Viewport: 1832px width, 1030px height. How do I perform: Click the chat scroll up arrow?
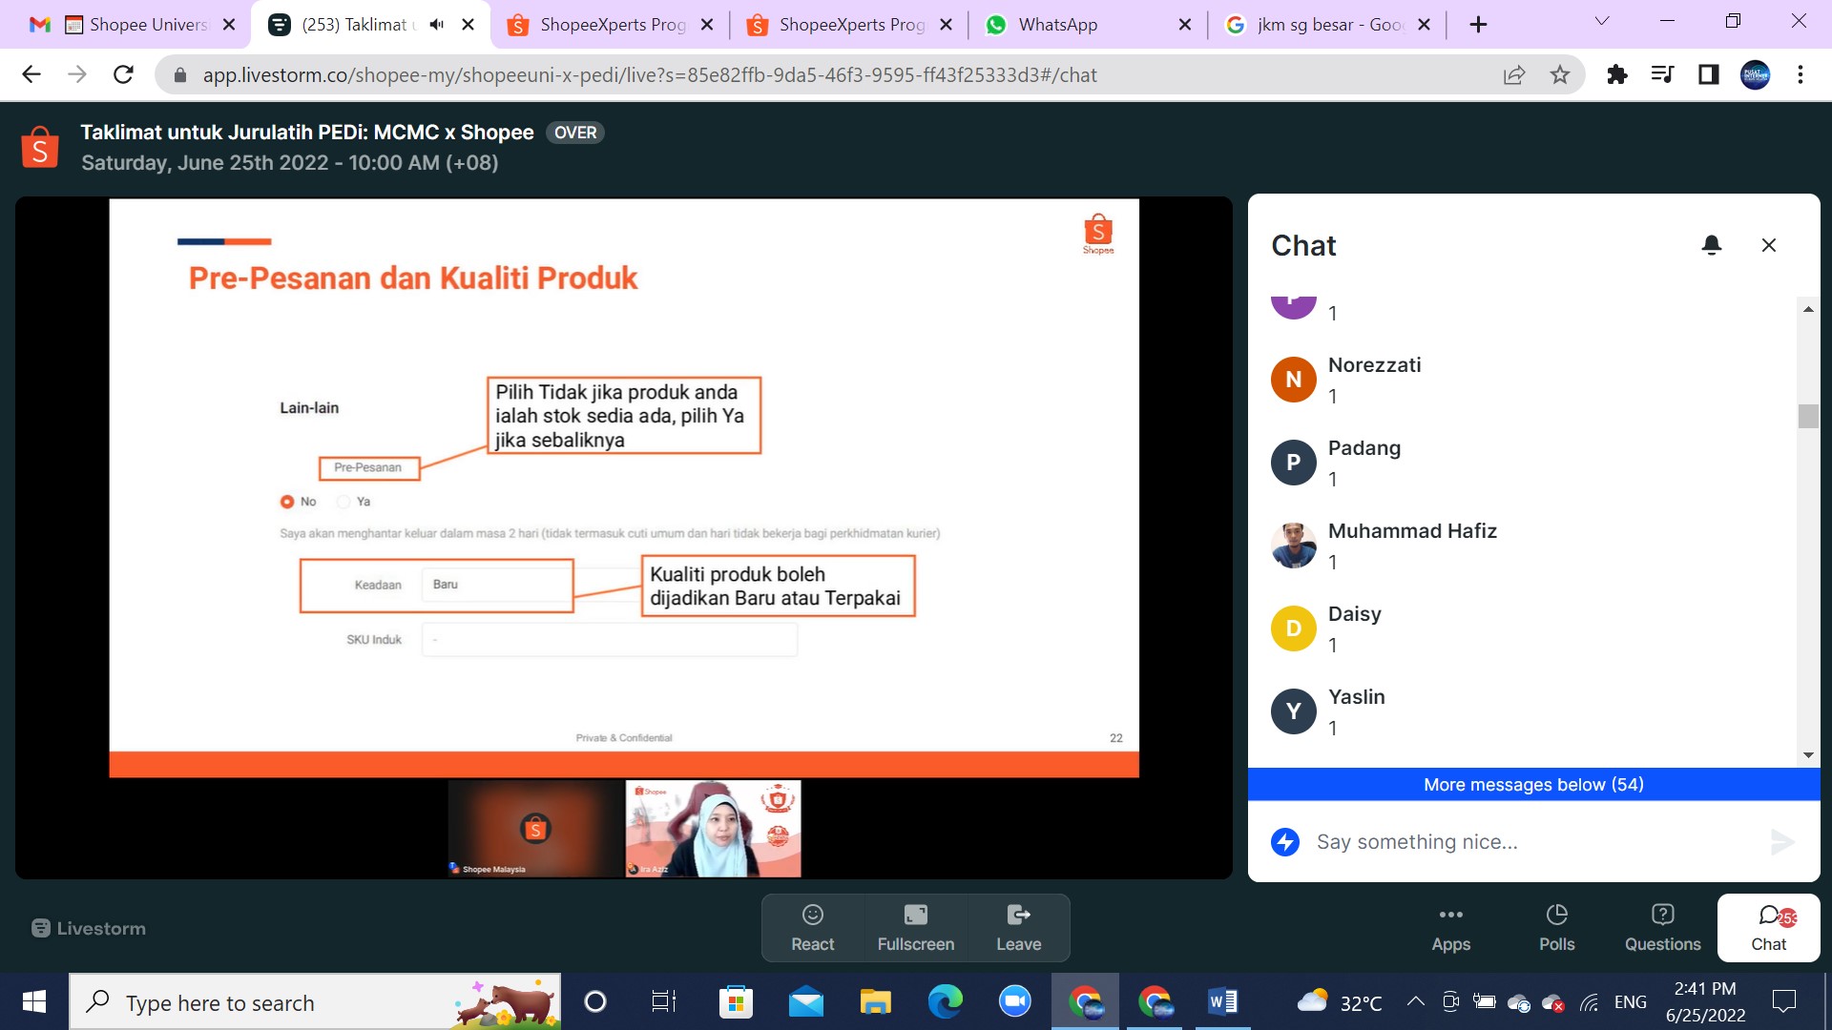[1808, 309]
